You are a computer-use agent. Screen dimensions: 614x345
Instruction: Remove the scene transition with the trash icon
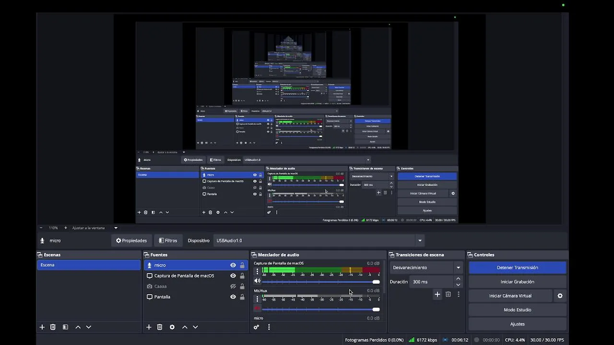point(448,295)
